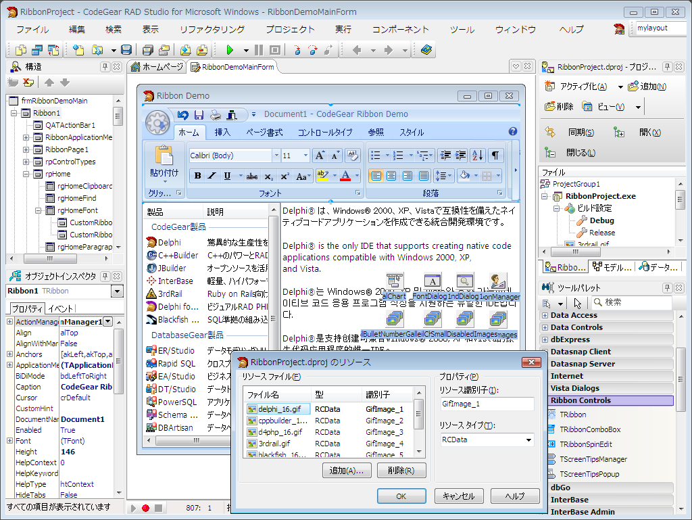Switch to the ホームページ editor tab
The height and width of the screenshot is (520, 692).
tap(157, 67)
